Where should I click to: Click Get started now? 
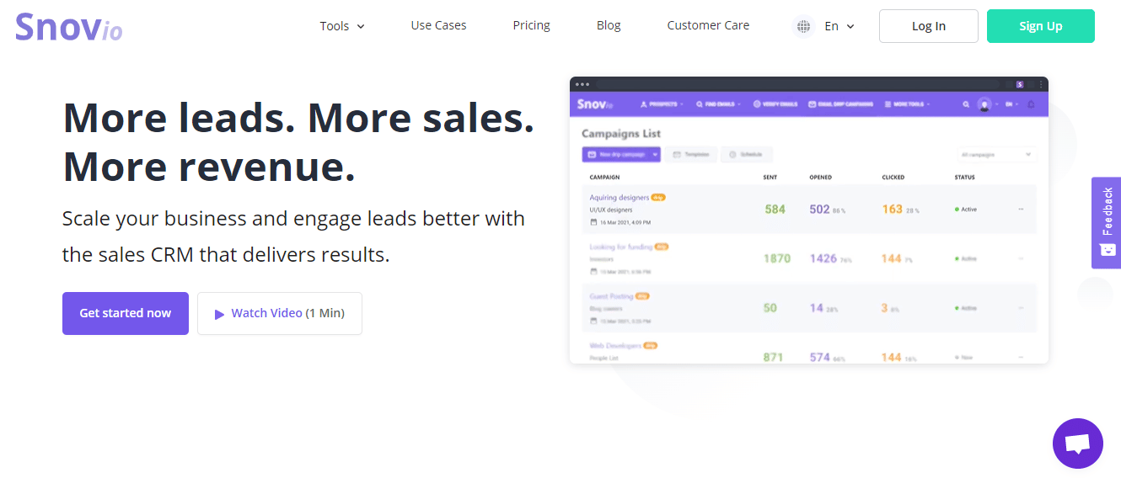click(x=126, y=313)
